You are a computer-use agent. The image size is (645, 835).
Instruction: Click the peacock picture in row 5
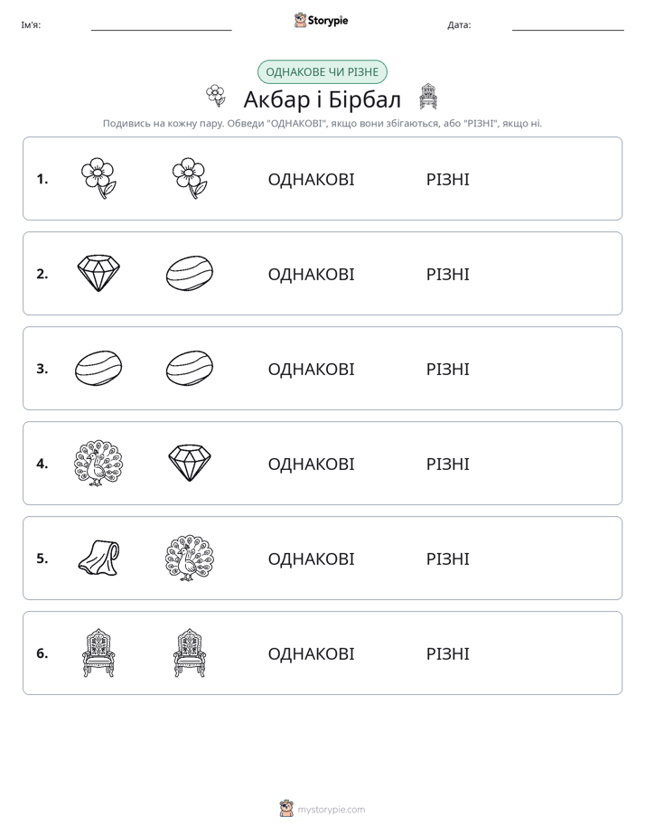[x=190, y=558]
